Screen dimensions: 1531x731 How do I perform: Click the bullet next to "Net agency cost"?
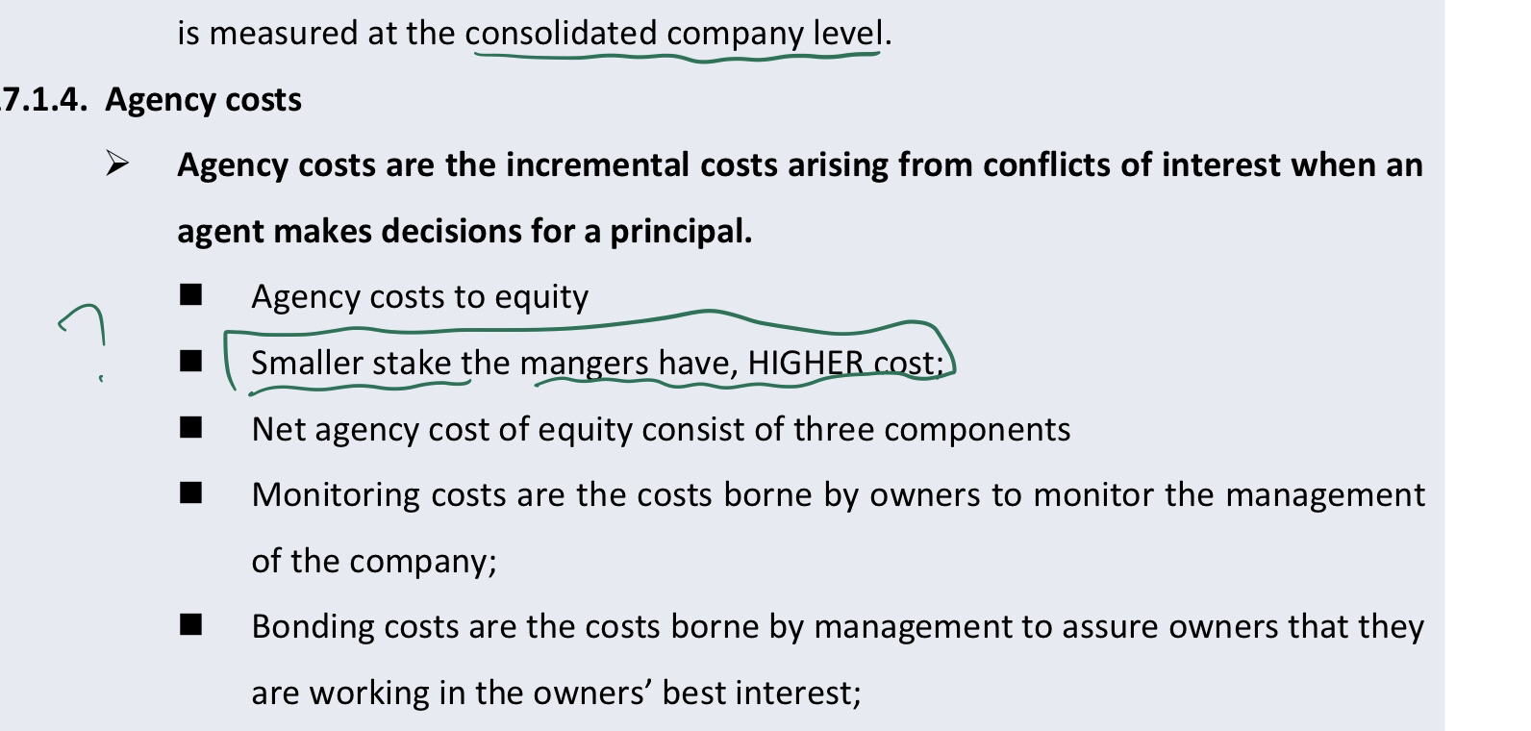tap(190, 427)
